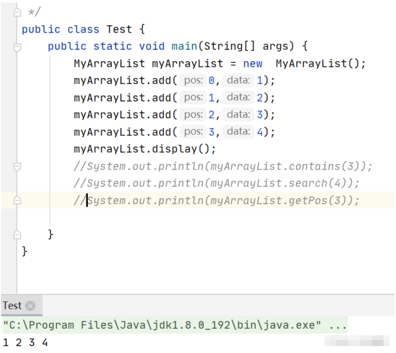Click the commented getPos(3) line
This screenshot has height=353, width=396.
[x=216, y=201]
